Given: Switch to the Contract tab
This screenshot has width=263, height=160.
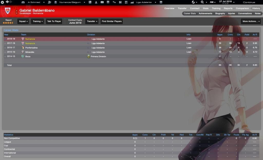Looking at the screenshot, I should coord(195,8).
